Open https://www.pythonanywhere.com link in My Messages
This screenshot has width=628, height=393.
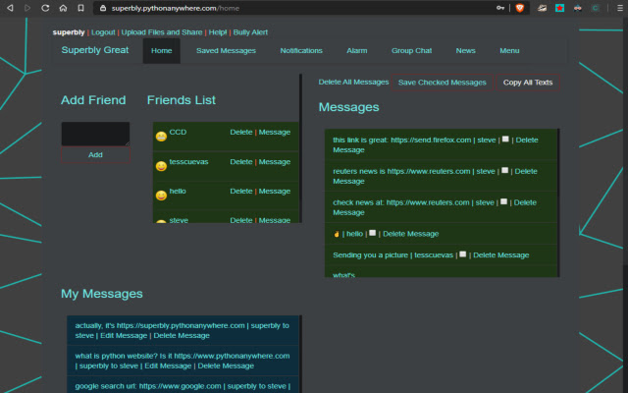point(232,356)
